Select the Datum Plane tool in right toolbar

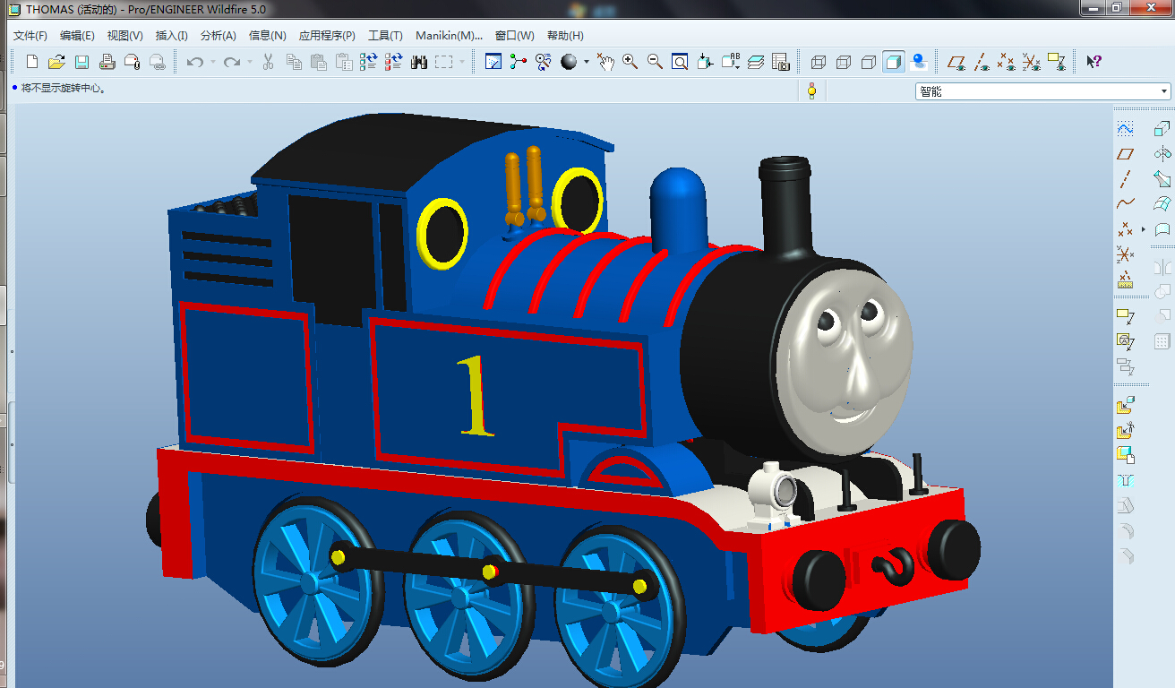pos(1126,154)
